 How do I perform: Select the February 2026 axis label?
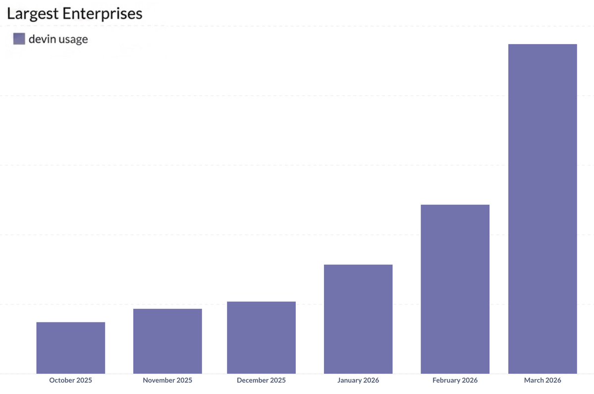click(x=455, y=380)
